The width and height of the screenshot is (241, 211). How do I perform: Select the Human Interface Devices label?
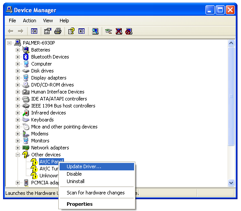[x=58, y=92]
